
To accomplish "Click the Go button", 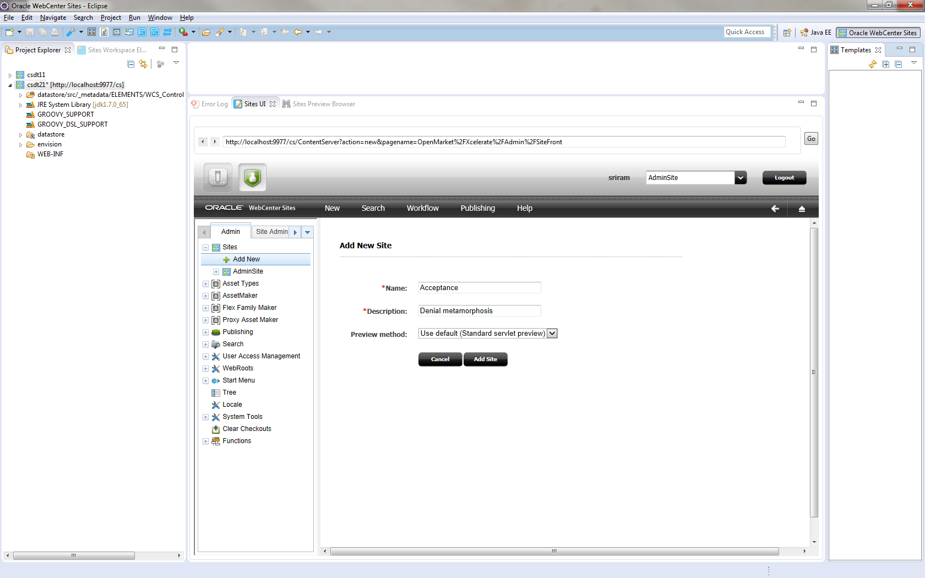I will click(811, 139).
